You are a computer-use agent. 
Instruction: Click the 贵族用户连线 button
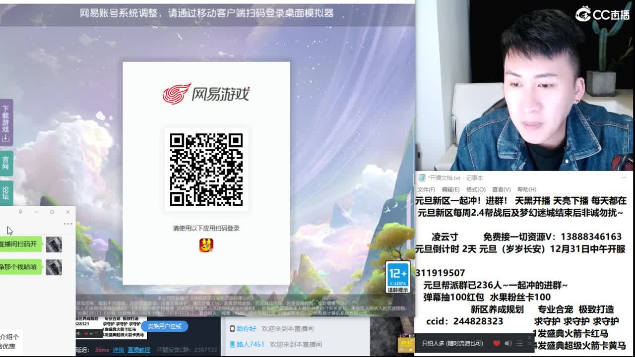[x=165, y=326]
